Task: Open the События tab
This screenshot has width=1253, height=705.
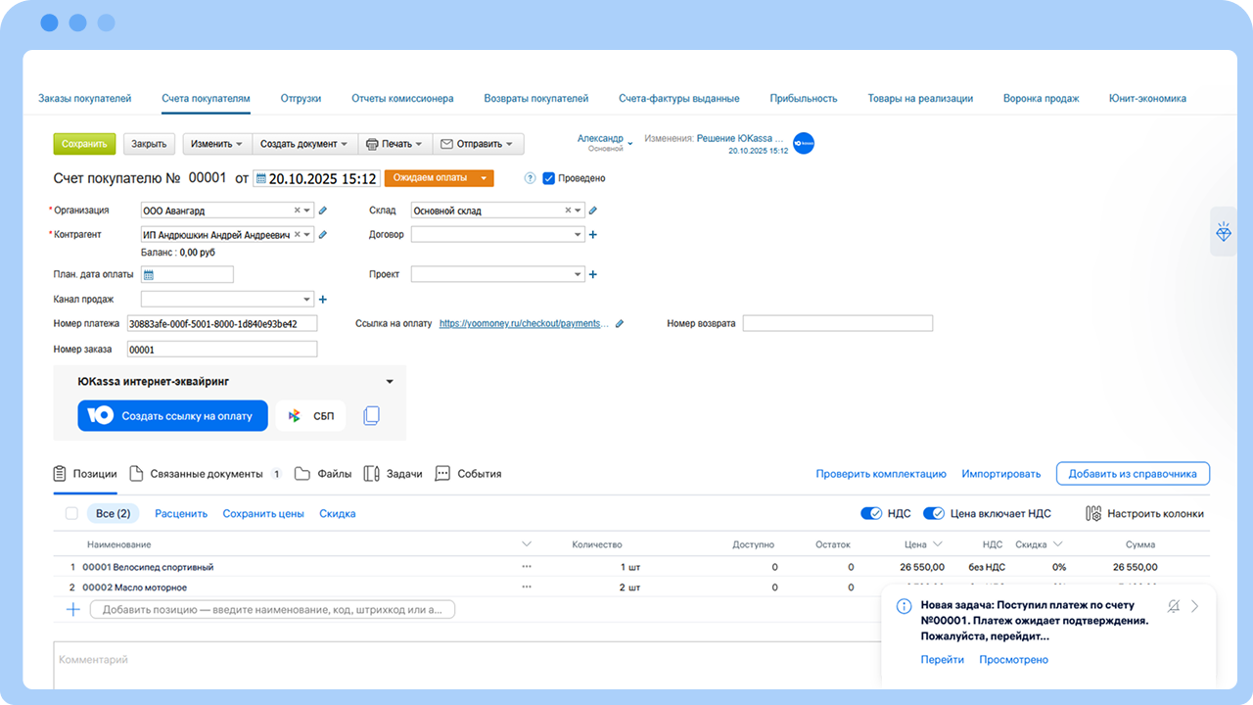Action: click(468, 474)
